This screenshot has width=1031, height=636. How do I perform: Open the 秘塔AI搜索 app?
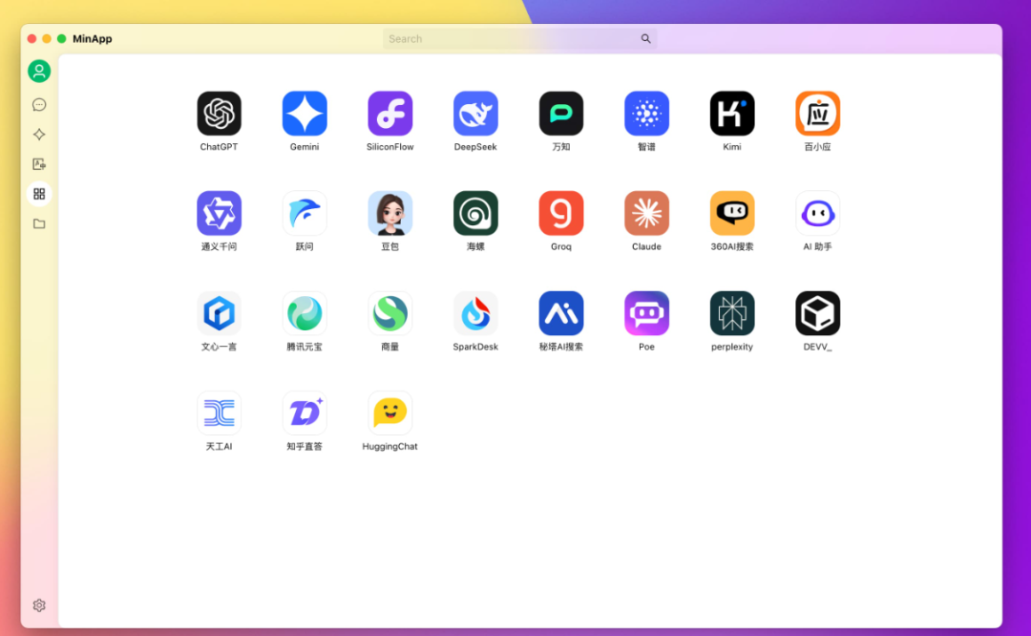click(561, 313)
